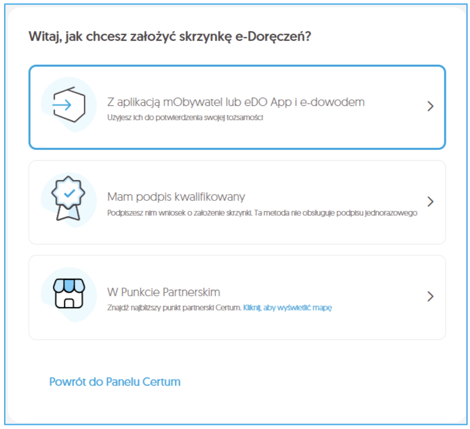Pick the "W Punkcie Partnerskim" option
This screenshot has width=470, height=429.
(x=163, y=292)
